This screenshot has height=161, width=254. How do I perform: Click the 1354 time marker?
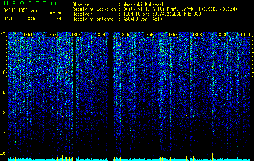pos(100,35)
